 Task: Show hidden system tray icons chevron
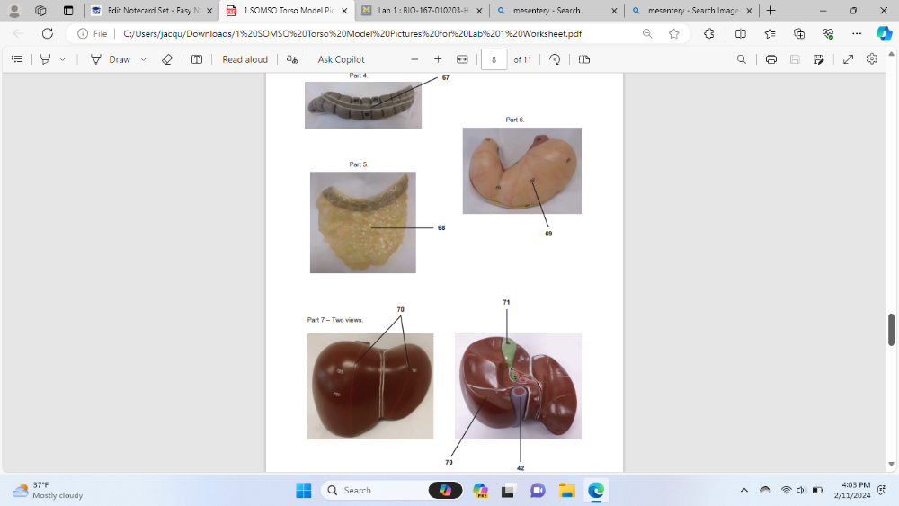[x=743, y=490]
